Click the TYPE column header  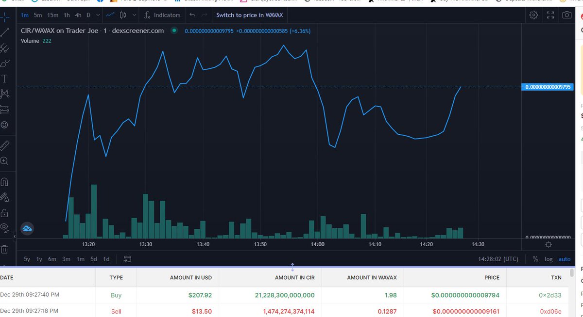pyautogui.click(x=116, y=278)
